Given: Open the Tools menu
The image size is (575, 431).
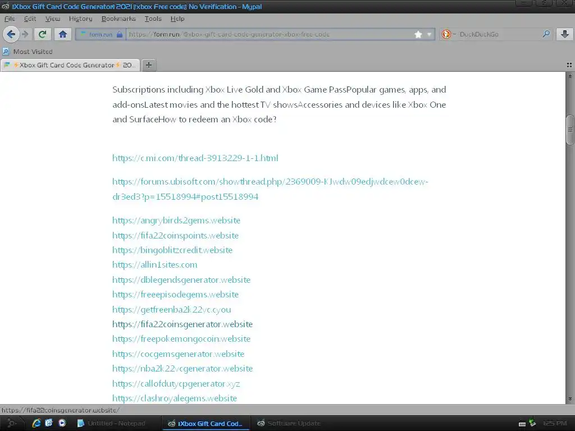Looking at the screenshot, I should [153, 19].
